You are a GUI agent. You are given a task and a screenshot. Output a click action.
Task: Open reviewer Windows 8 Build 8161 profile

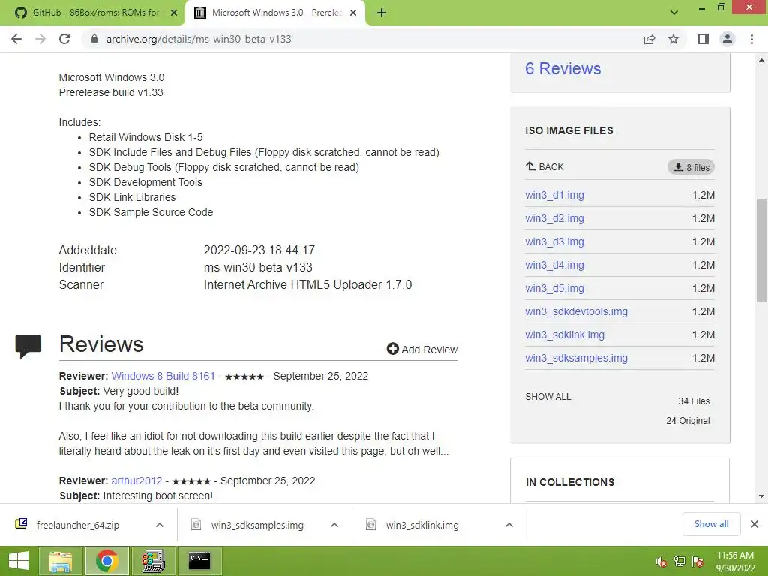tap(163, 376)
